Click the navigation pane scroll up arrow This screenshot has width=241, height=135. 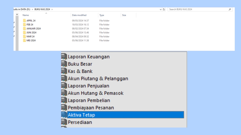(x=17, y=14)
